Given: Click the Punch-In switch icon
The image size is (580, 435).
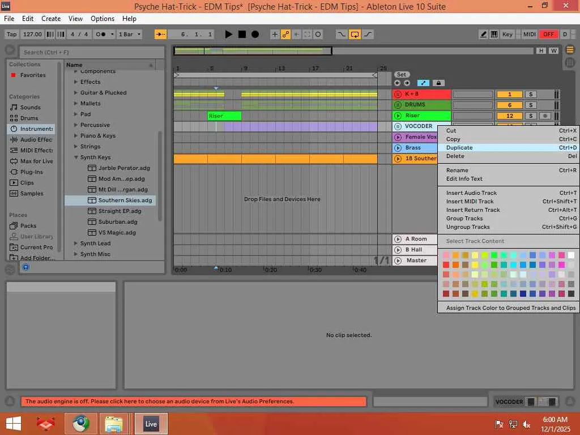Looking at the screenshot, I should point(342,34).
